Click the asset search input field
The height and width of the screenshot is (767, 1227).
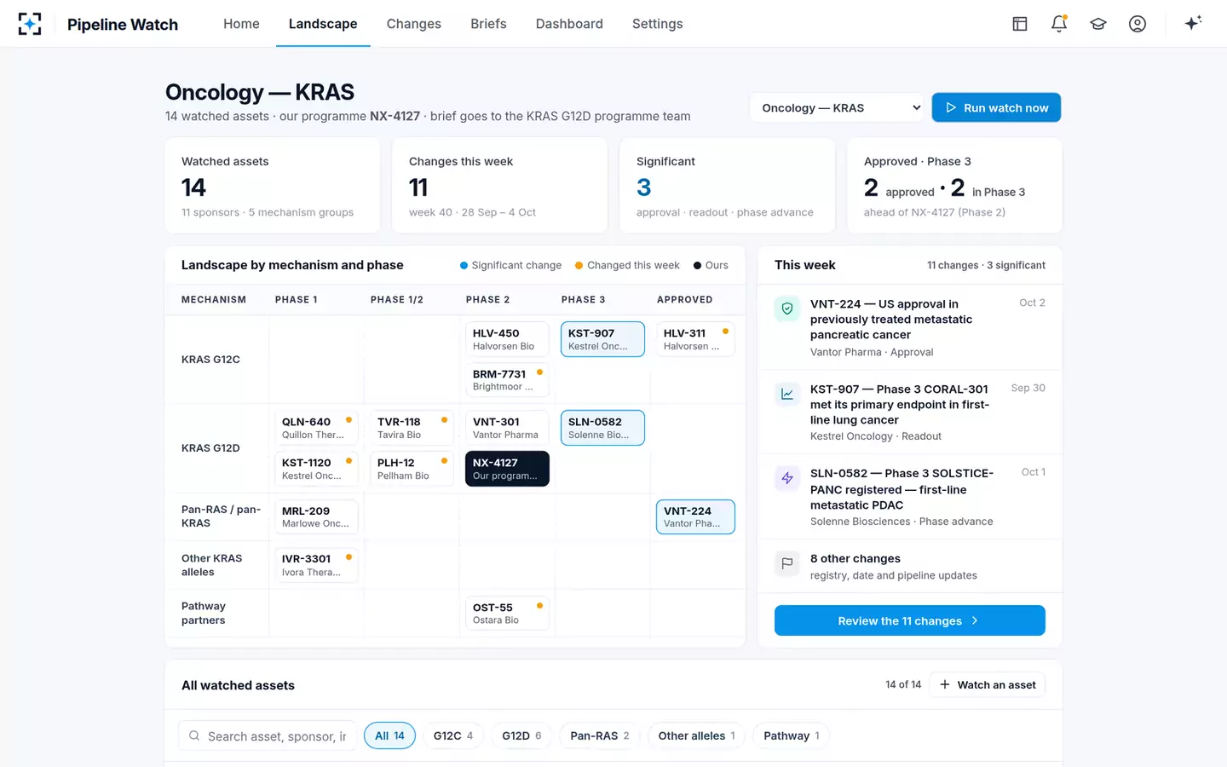(268, 735)
